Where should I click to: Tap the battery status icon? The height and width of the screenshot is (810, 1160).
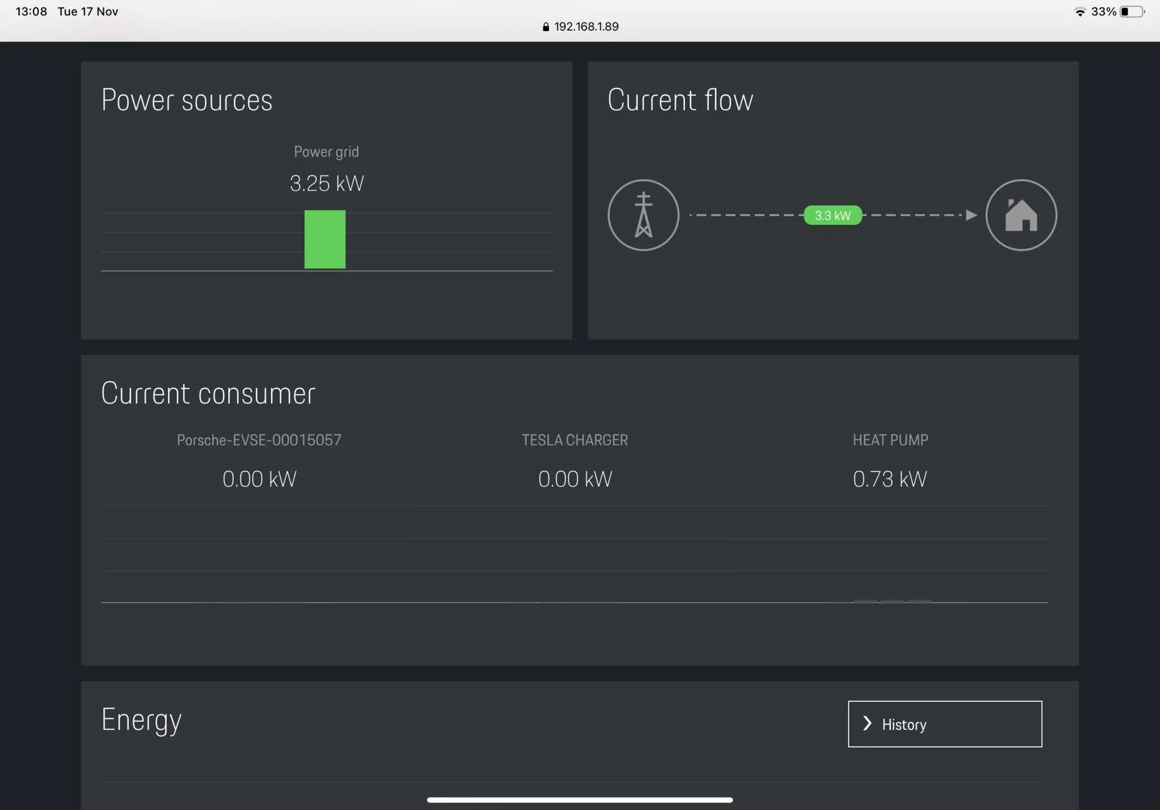click(x=1133, y=12)
